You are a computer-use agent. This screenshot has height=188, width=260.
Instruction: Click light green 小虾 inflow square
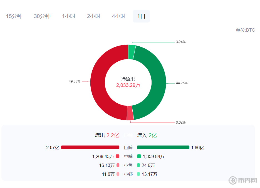click(x=139, y=174)
